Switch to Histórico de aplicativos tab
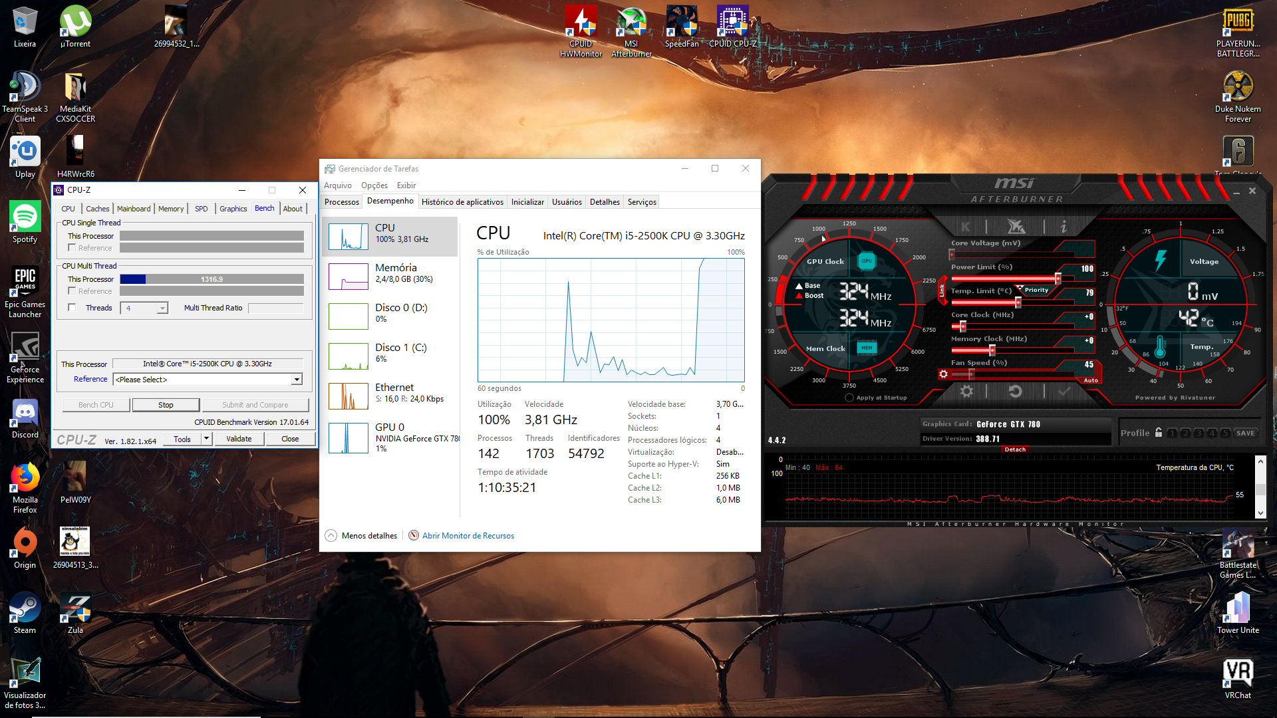This screenshot has width=1277, height=718. [x=462, y=202]
